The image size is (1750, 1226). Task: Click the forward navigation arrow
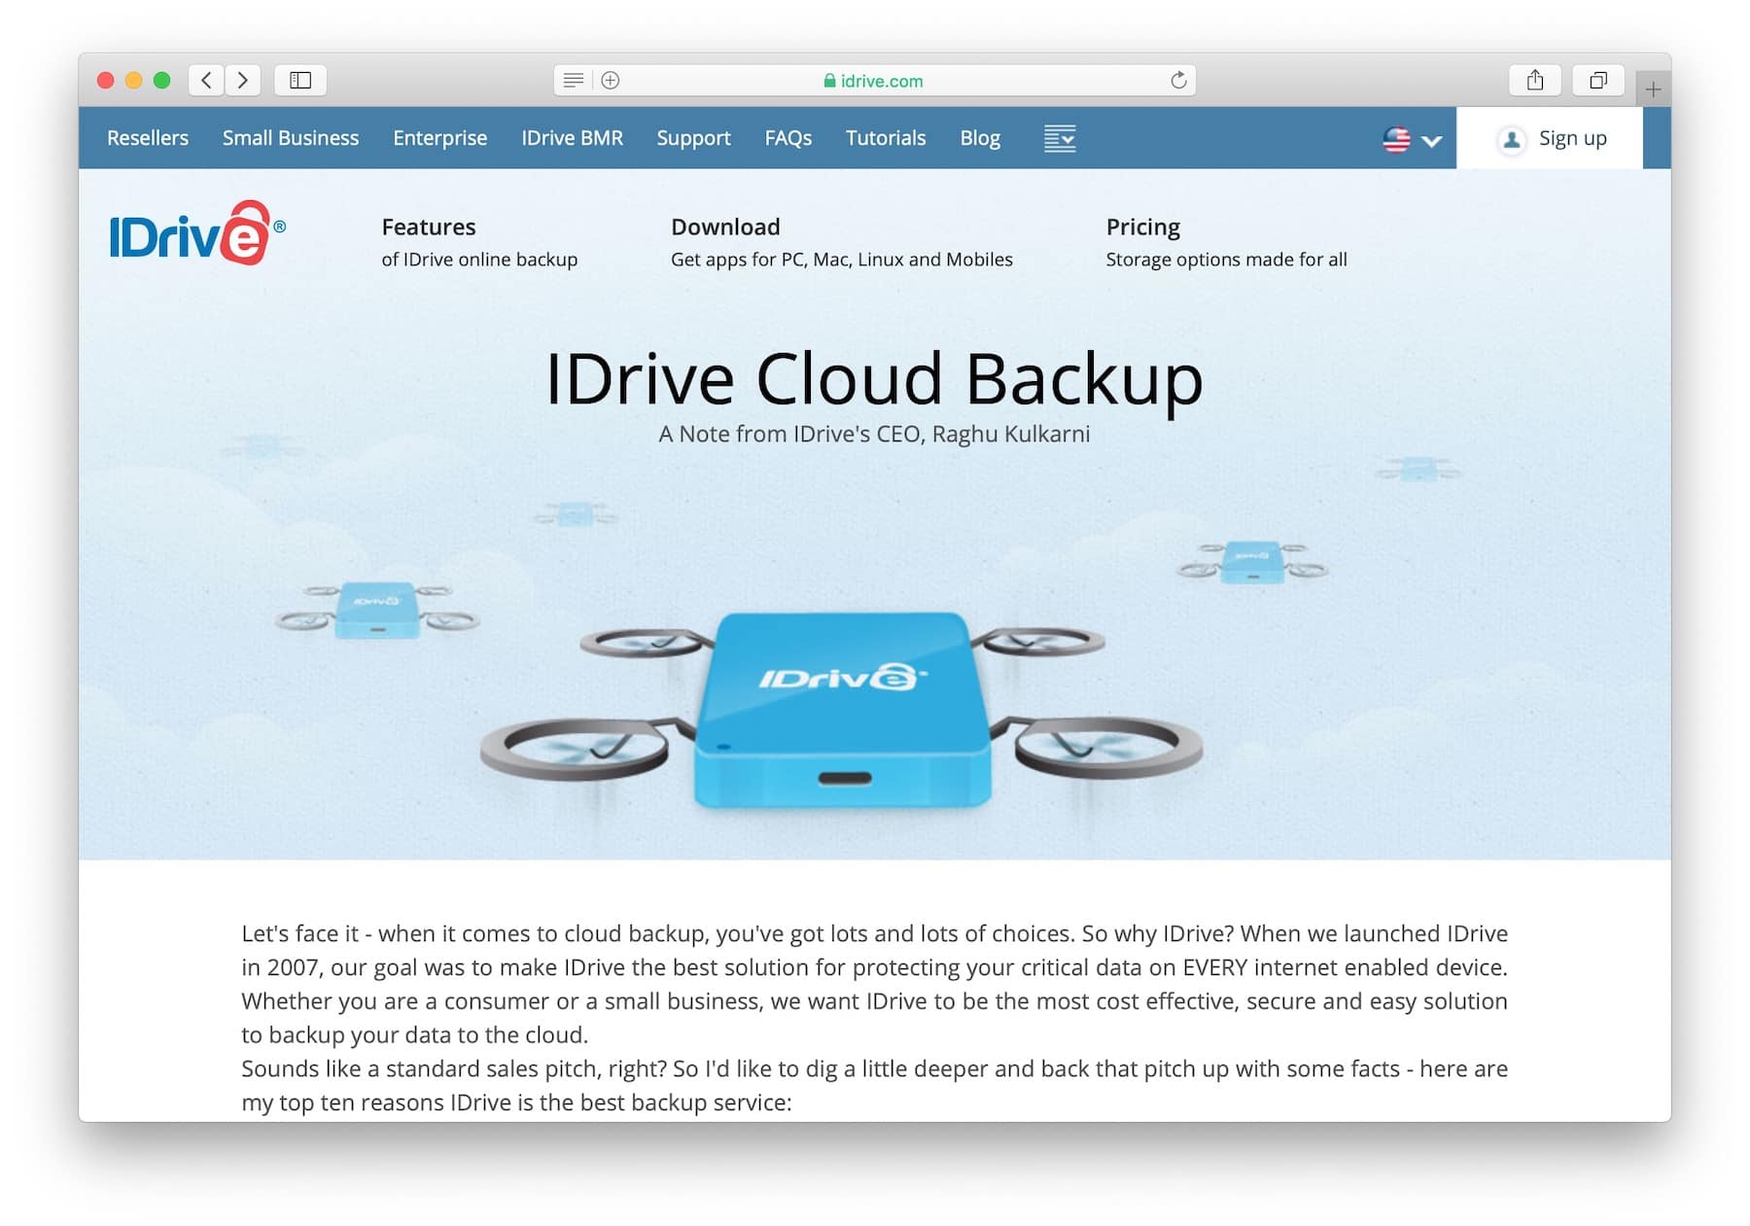tap(242, 80)
